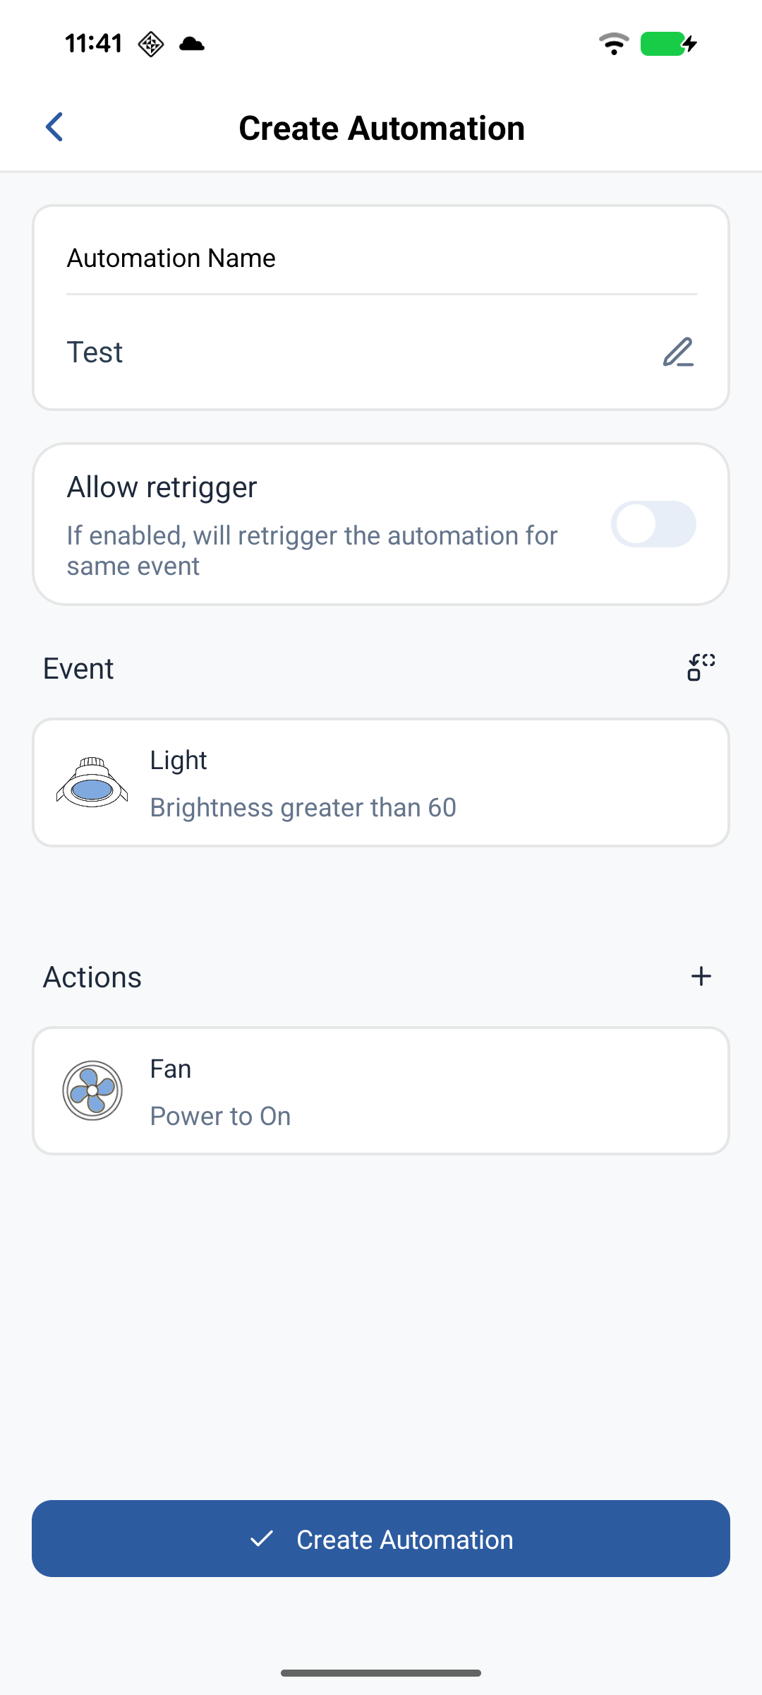The width and height of the screenshot is (762, 1695).
Task: Tap the cloud icon in status bar
Action: (192, 44)
